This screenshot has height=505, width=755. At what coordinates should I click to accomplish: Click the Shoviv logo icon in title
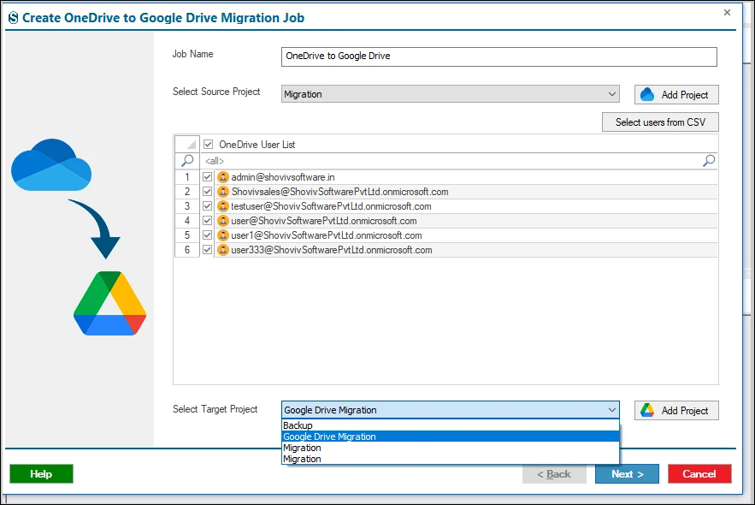tap(14, 18)
